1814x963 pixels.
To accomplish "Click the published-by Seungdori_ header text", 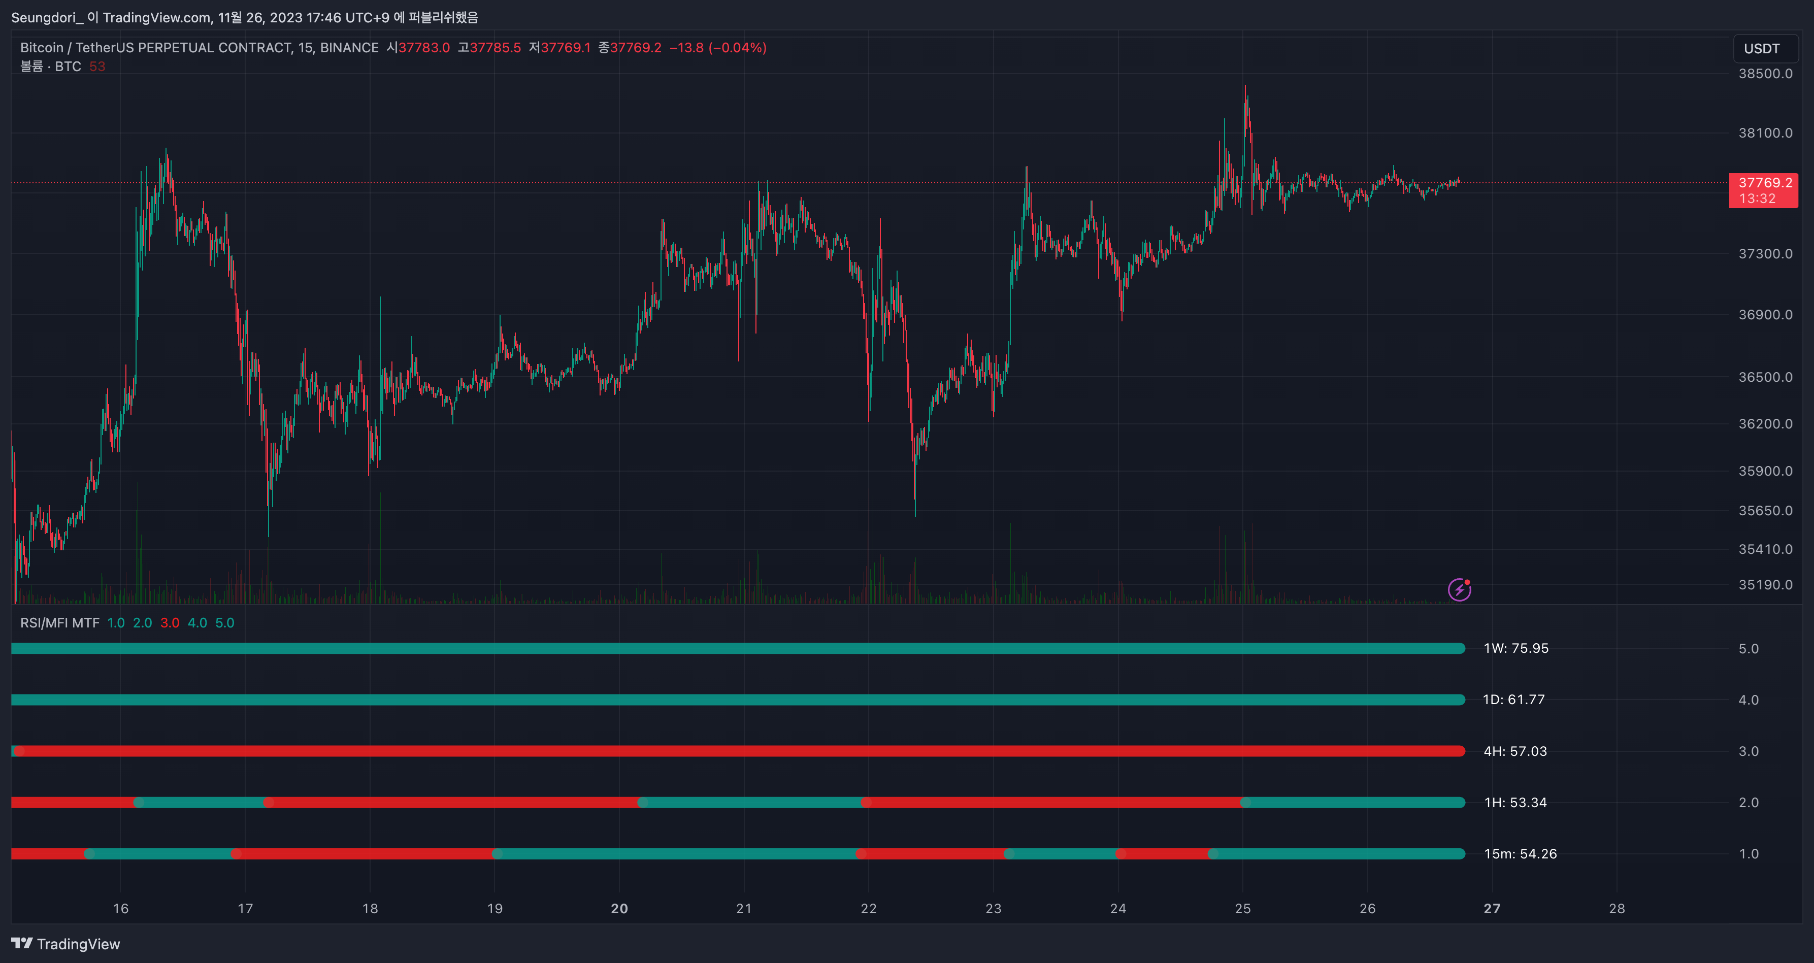I will pos(244,17).
